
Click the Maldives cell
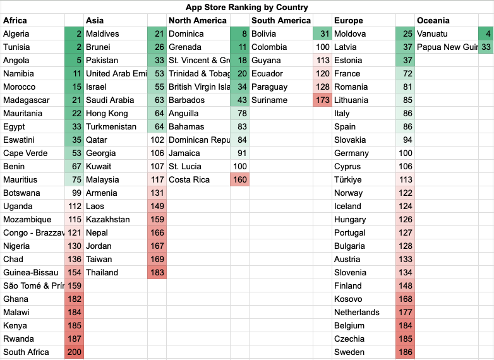(116, 34)
